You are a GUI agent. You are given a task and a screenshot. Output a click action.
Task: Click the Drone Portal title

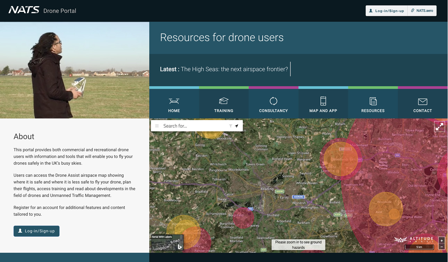pos(60,11)
